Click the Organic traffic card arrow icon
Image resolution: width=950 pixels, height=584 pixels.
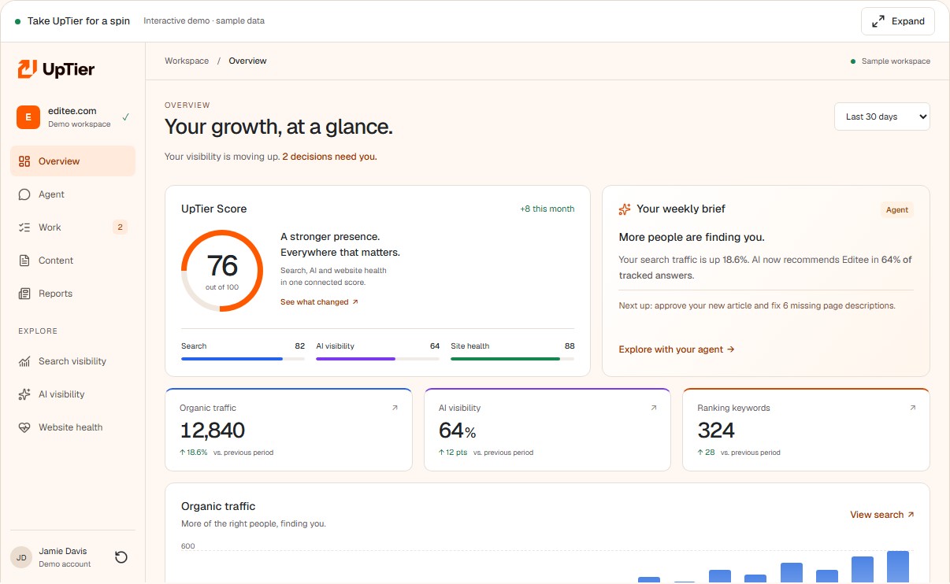[x=395, y=408]
